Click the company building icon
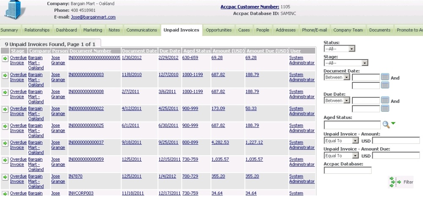This screenshot has width=423, height=197. (15, 10)
